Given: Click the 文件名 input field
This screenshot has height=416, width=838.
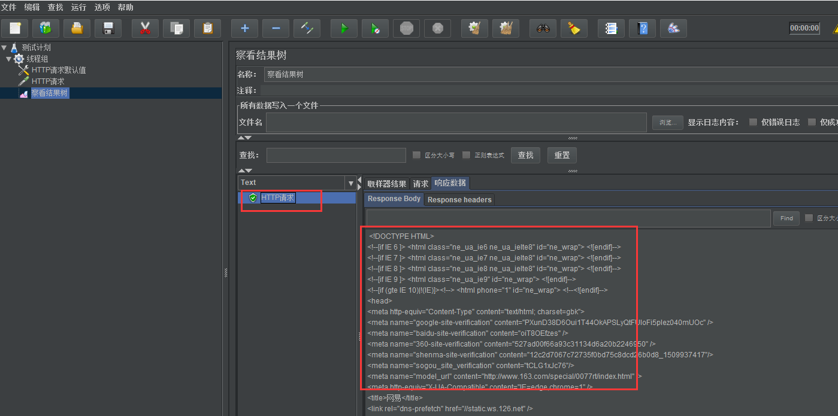Looking at the screenshot, I should tap(456, 122).
